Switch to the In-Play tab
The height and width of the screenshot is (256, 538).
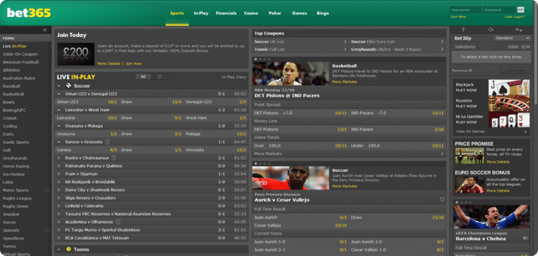tap(201, 13)
